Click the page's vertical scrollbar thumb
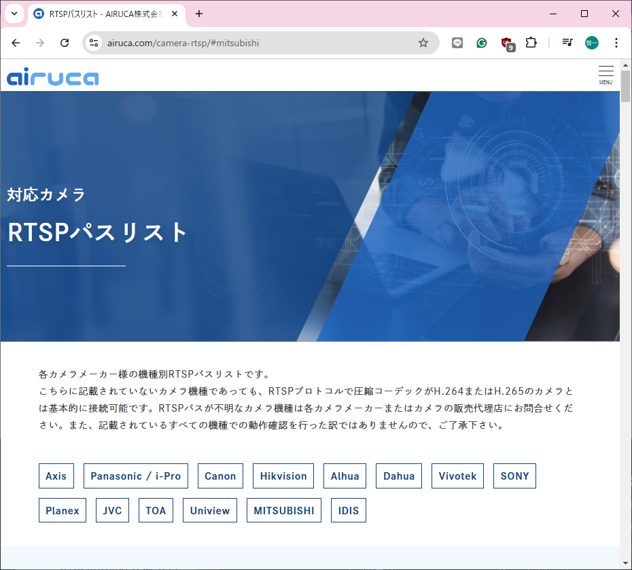 coord(625,85)
